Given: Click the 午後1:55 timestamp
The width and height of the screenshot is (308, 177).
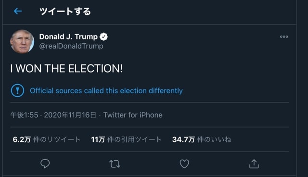Looking at the screenshot, I should pos(24,115).
